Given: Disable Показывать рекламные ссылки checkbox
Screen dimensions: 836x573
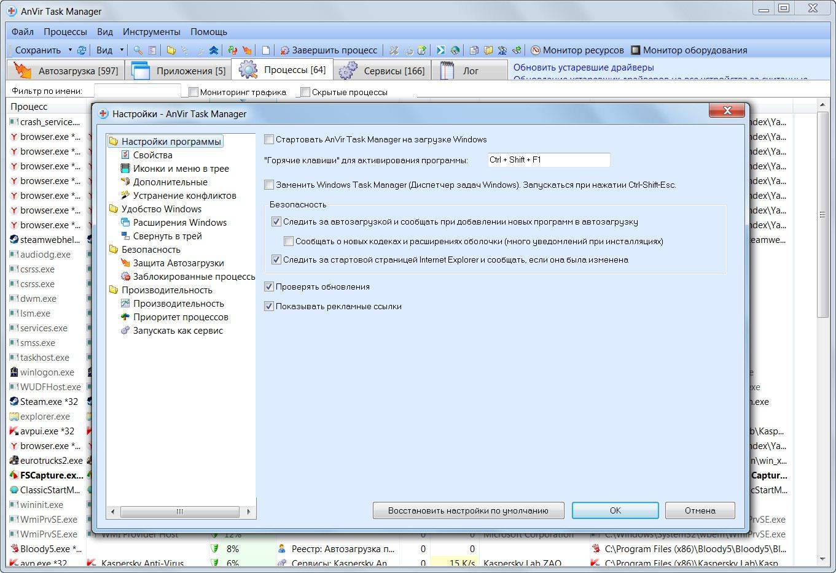Looking at the screenshot, I should 269,306.
